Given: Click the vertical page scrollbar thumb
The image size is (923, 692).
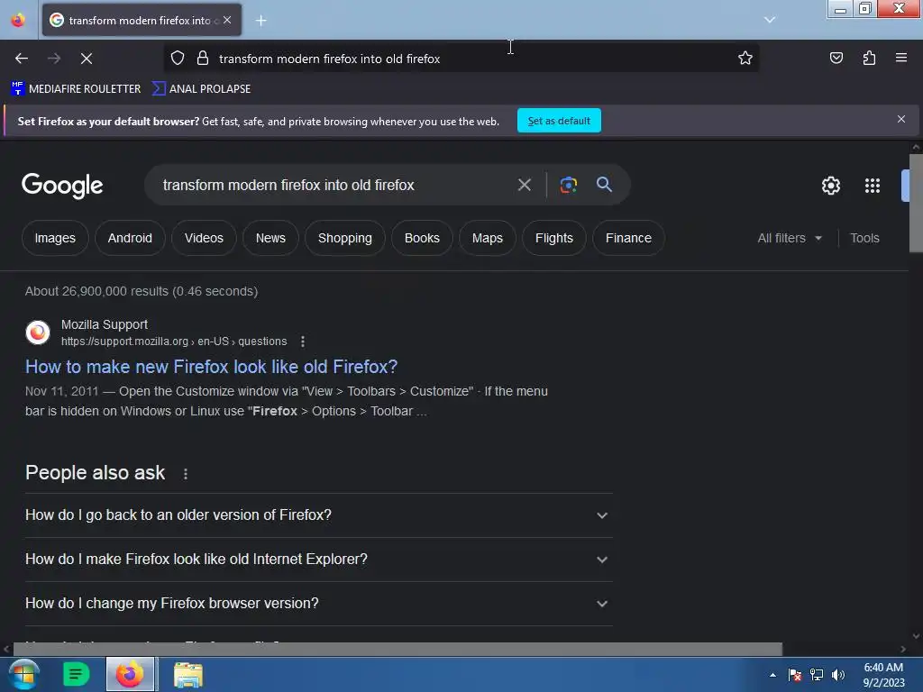Looking at the screenshot, I should [x=916, y=203].
